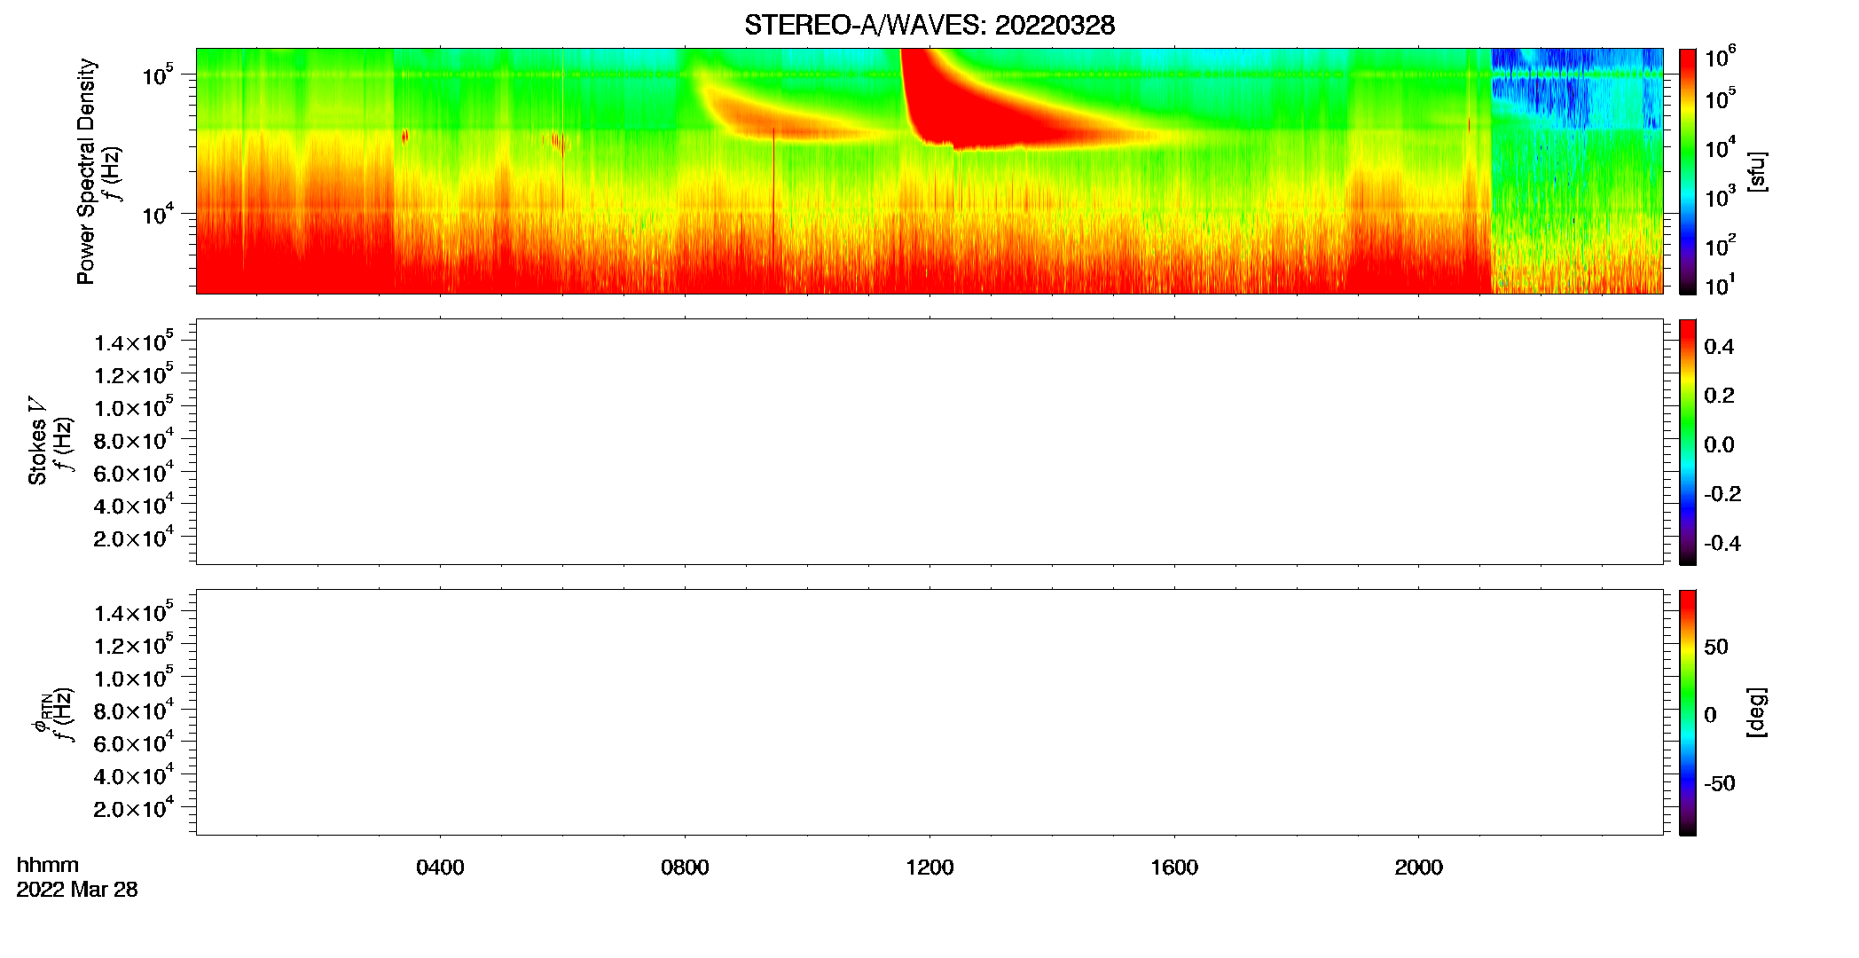
Task: Click the 1.0×10^5 tick in phi RTN panel
Action: click(133, 678)
